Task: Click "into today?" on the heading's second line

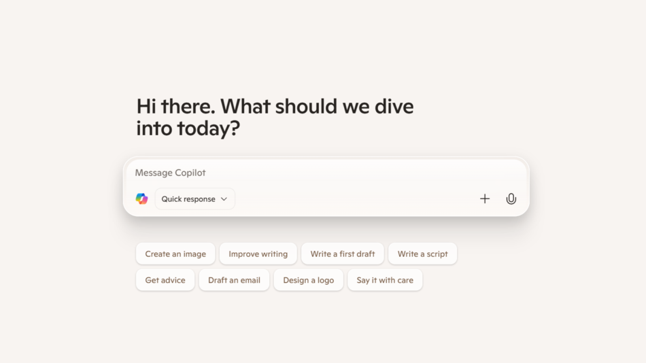Action: pos(188,128)
